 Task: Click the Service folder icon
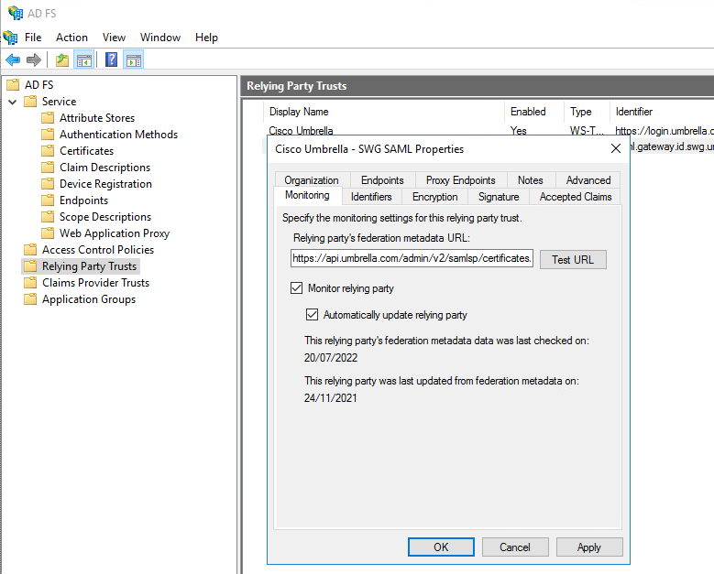pyautogui.click(x=30, y=101)
